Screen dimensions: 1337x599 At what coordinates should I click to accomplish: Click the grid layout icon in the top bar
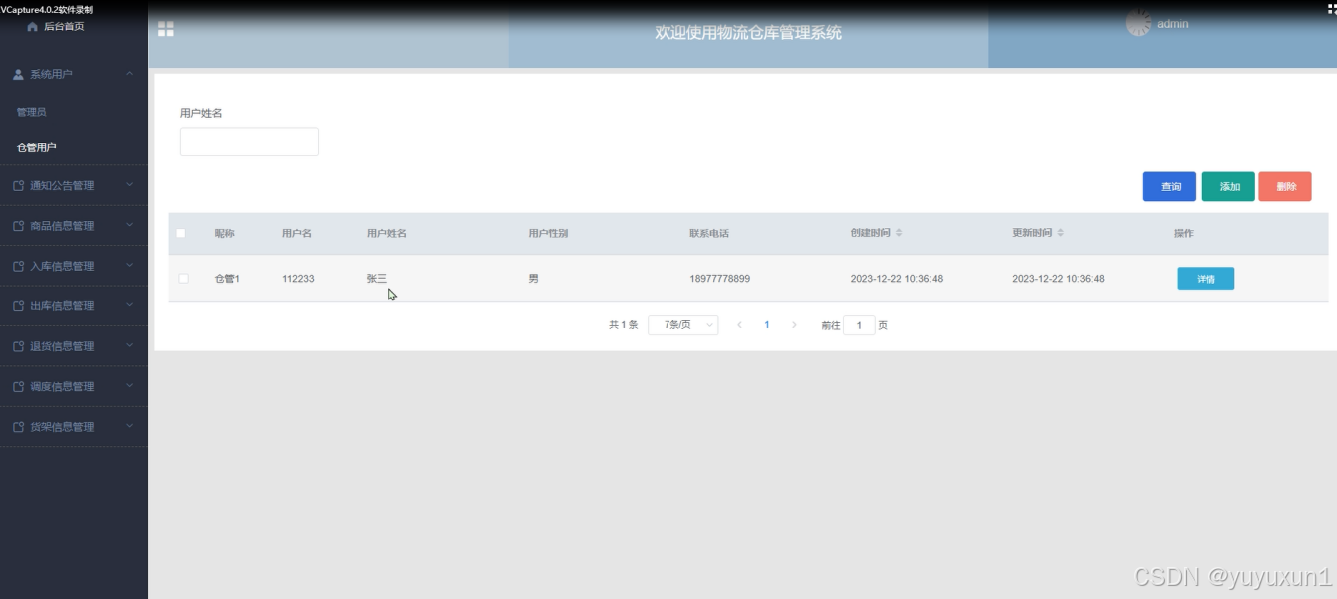pos(166,30)
